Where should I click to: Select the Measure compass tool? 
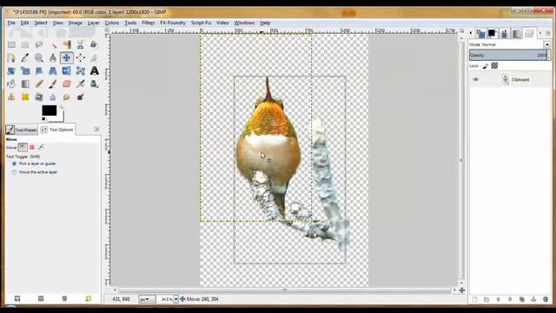pos(53,58)
